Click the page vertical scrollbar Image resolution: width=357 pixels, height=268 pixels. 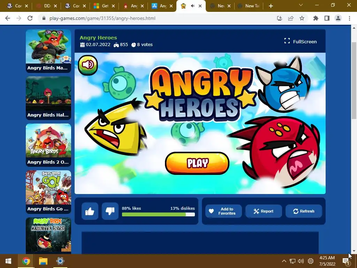click(354, 81)
